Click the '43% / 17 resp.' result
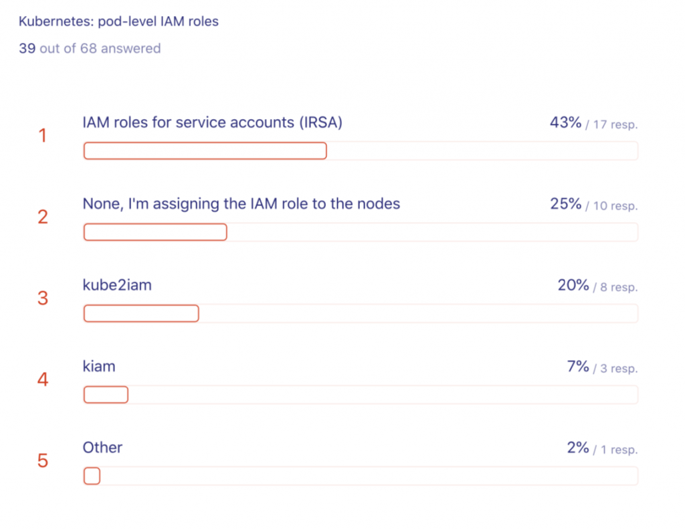 [x=593, y=123]
